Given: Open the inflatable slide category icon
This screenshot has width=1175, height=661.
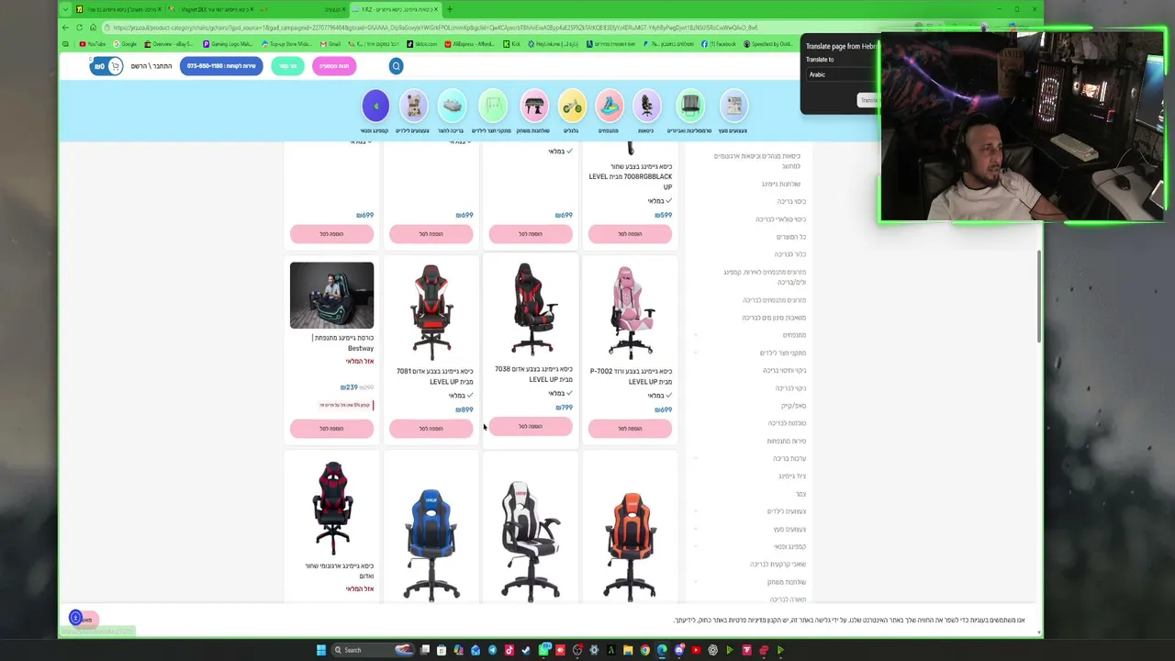Looking at the screenshot, I should pos(609,106).
